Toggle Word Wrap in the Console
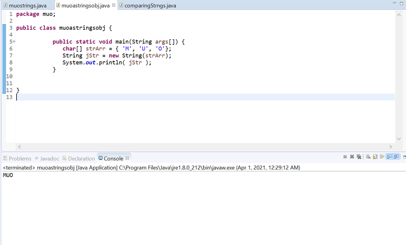The width and height of the screenshot is (406, 245). coord(382,157)
